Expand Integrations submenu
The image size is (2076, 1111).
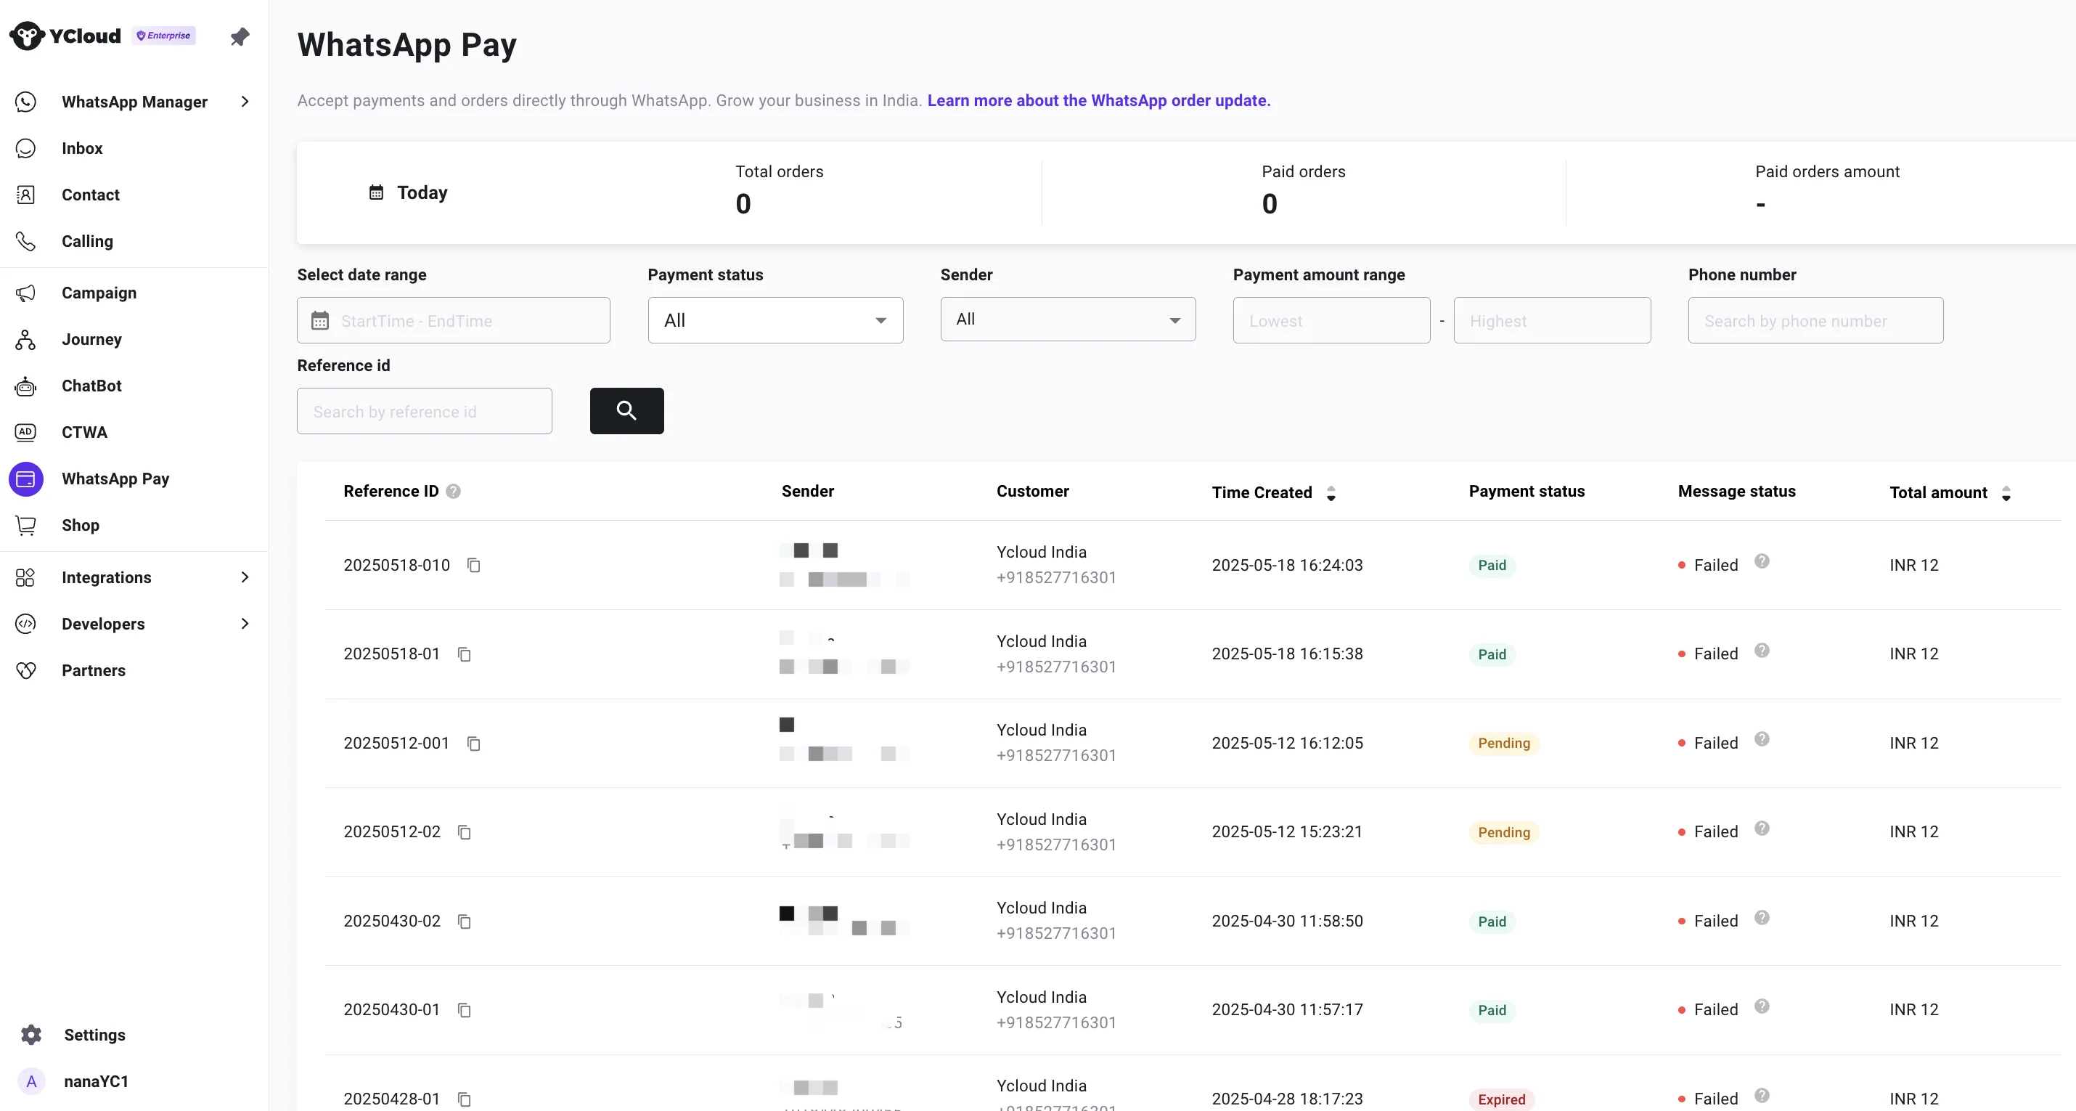(245, 577)
